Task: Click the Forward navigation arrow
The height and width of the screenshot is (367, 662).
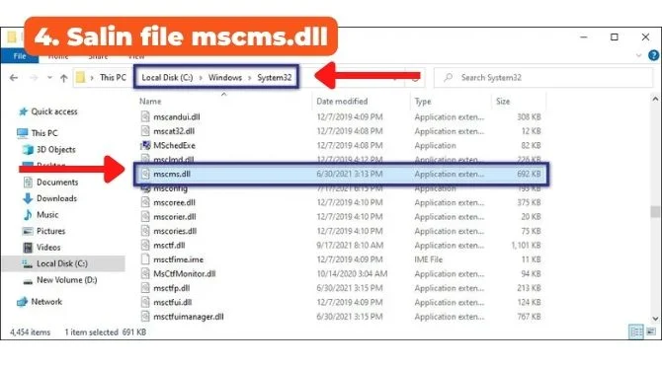Action: [34, 78]
